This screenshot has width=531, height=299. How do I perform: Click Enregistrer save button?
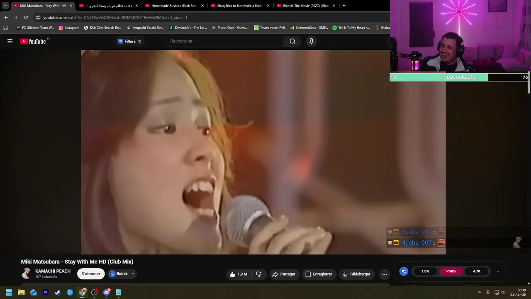point(319,274)
